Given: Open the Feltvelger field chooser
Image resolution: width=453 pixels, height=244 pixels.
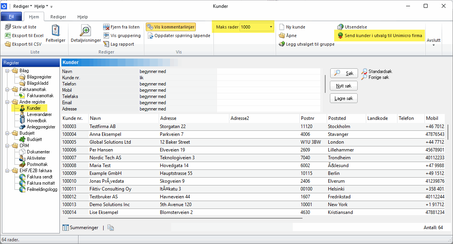Looking at the screenshot, I should (x=56, y=34).
